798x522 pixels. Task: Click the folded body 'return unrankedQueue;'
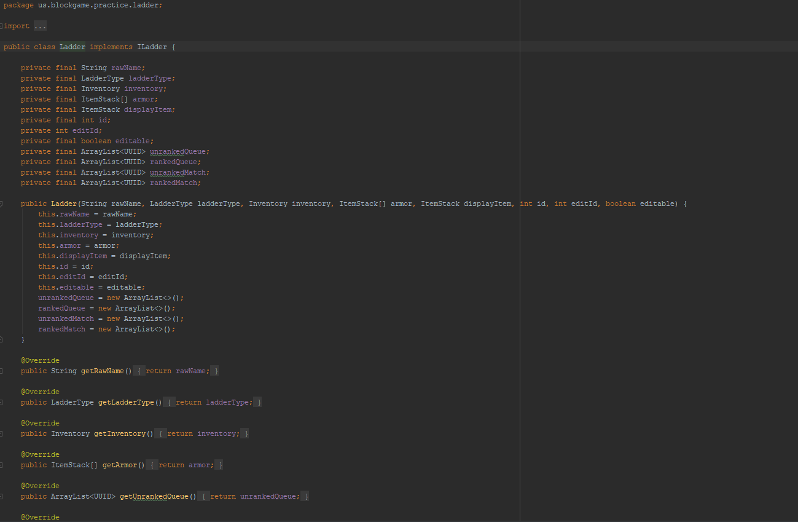pyautogui.click(x=255, y=496)
